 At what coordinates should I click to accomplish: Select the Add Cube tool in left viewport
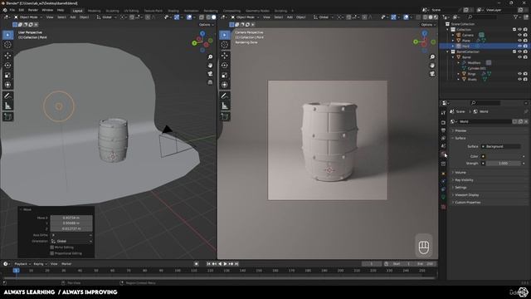[7, 116]
